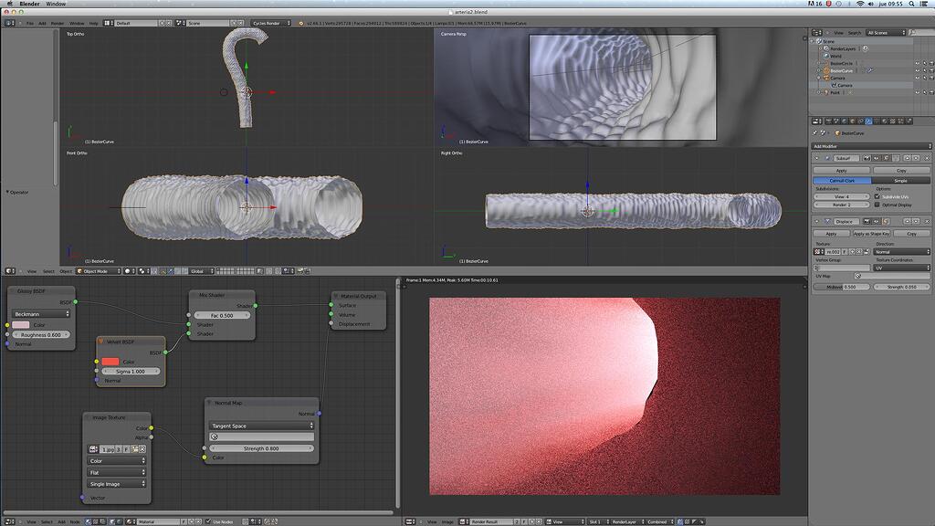Copy the Subsurf modifier
Image resolution: width=935 pixels, height=526 pixels.
tap(901, 171)
